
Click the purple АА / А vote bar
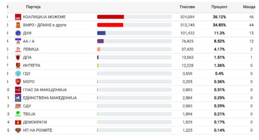point(100,41)
